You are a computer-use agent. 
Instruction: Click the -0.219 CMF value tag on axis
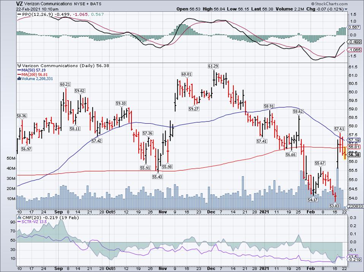(x=355, y=260)
